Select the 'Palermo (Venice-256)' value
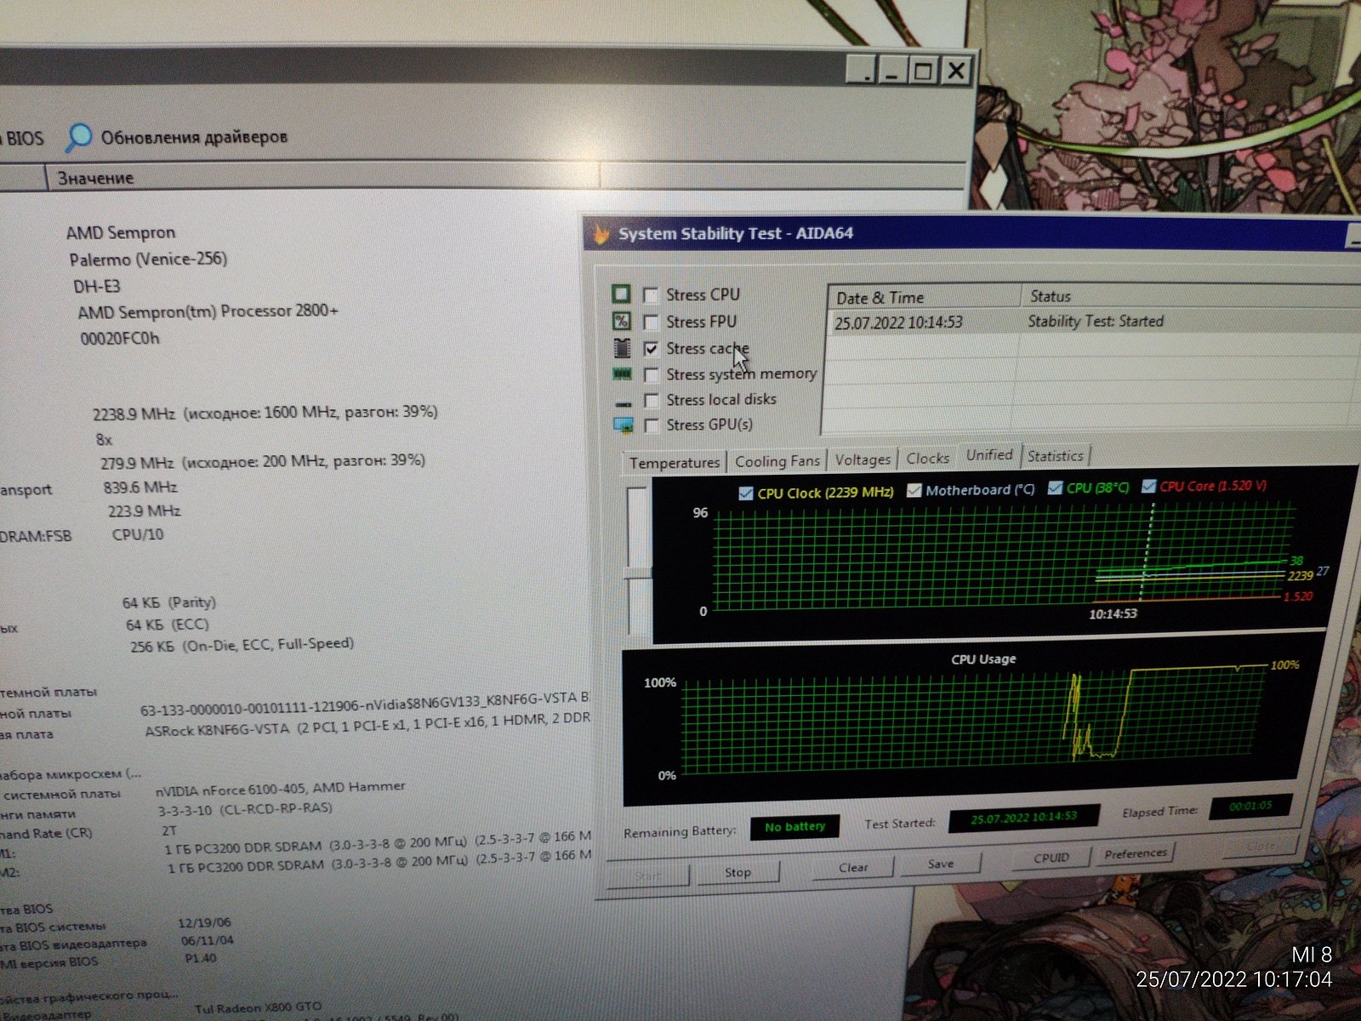The image size is (1361, 1021). 148,260
